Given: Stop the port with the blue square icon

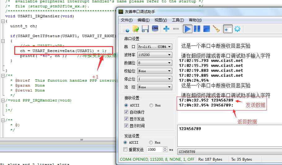Looking at the screenshot, I should (206, 29).
